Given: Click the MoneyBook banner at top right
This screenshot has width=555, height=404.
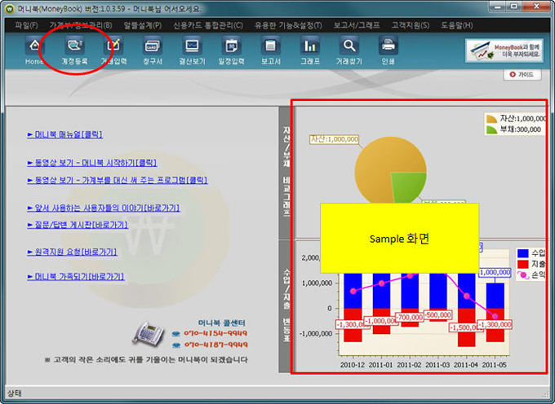Looking at the screenshot, I should tap(504, 50).
